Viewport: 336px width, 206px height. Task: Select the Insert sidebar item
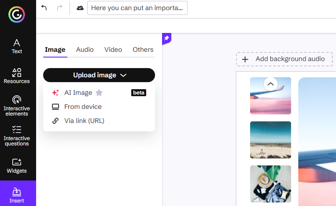pos(17,195)
